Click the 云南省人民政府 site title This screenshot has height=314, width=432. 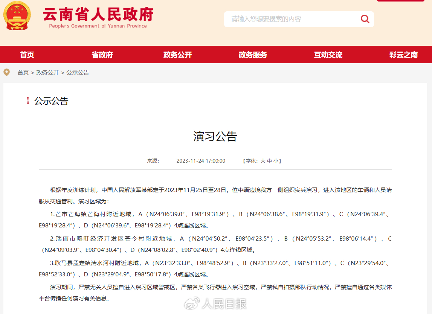pyautogui.click(x=98, y=14)
